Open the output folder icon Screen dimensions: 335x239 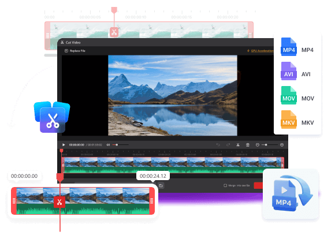click(161, 186)
